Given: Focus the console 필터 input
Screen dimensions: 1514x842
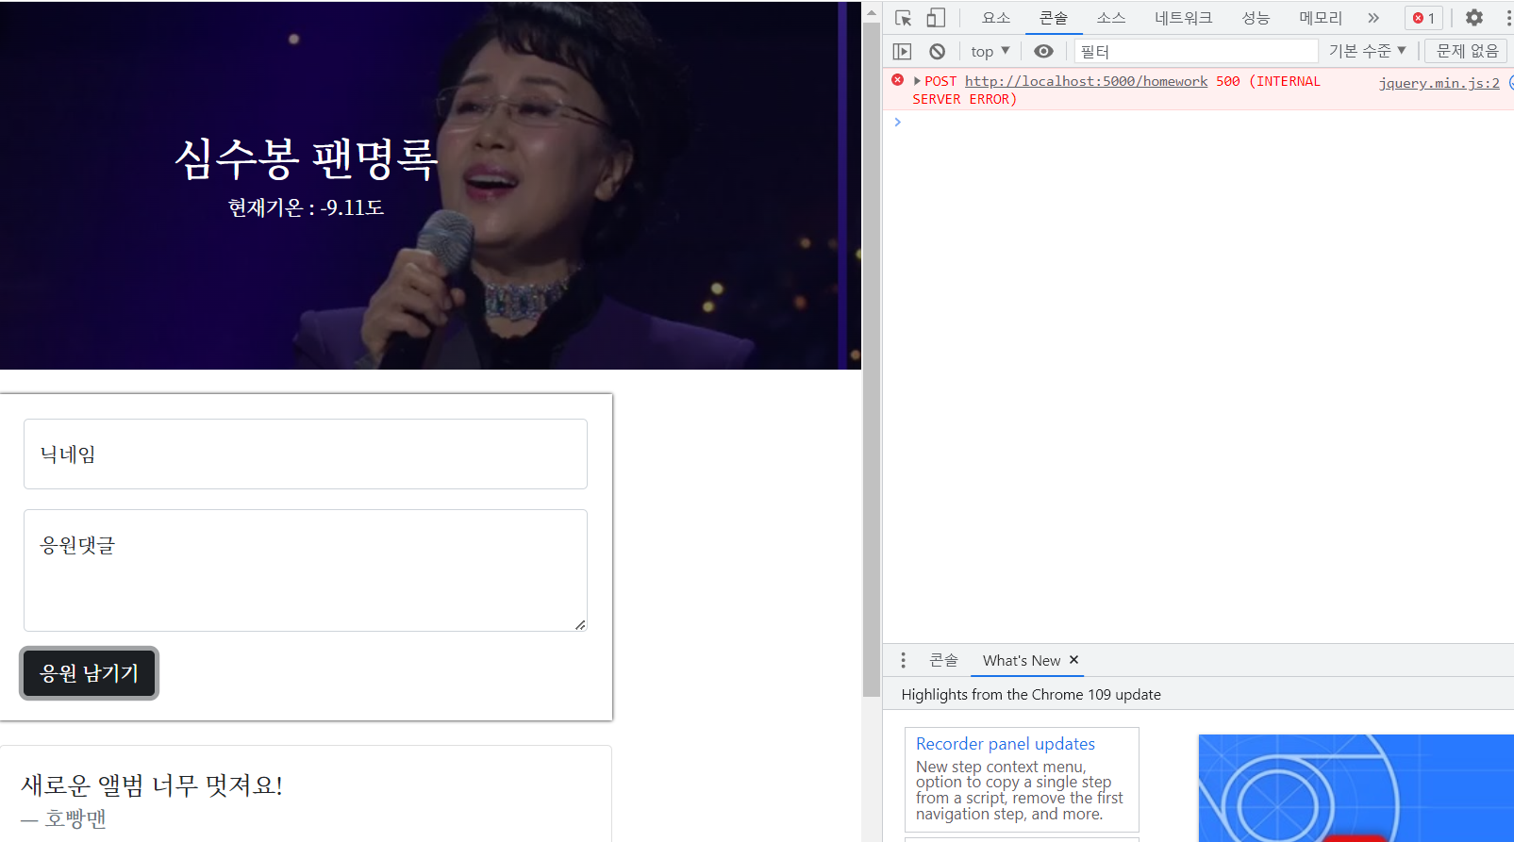Looking at the screenshot, I should [x=1196, y=51].
